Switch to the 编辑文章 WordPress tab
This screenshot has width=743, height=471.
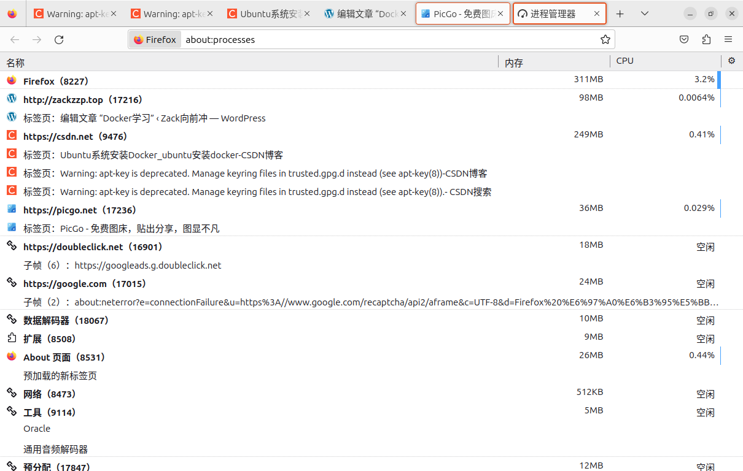[367, 13]
